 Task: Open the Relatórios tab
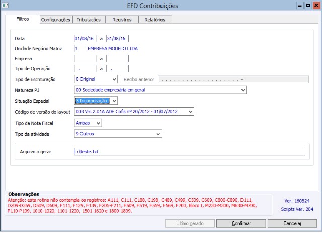click(155, 20)
